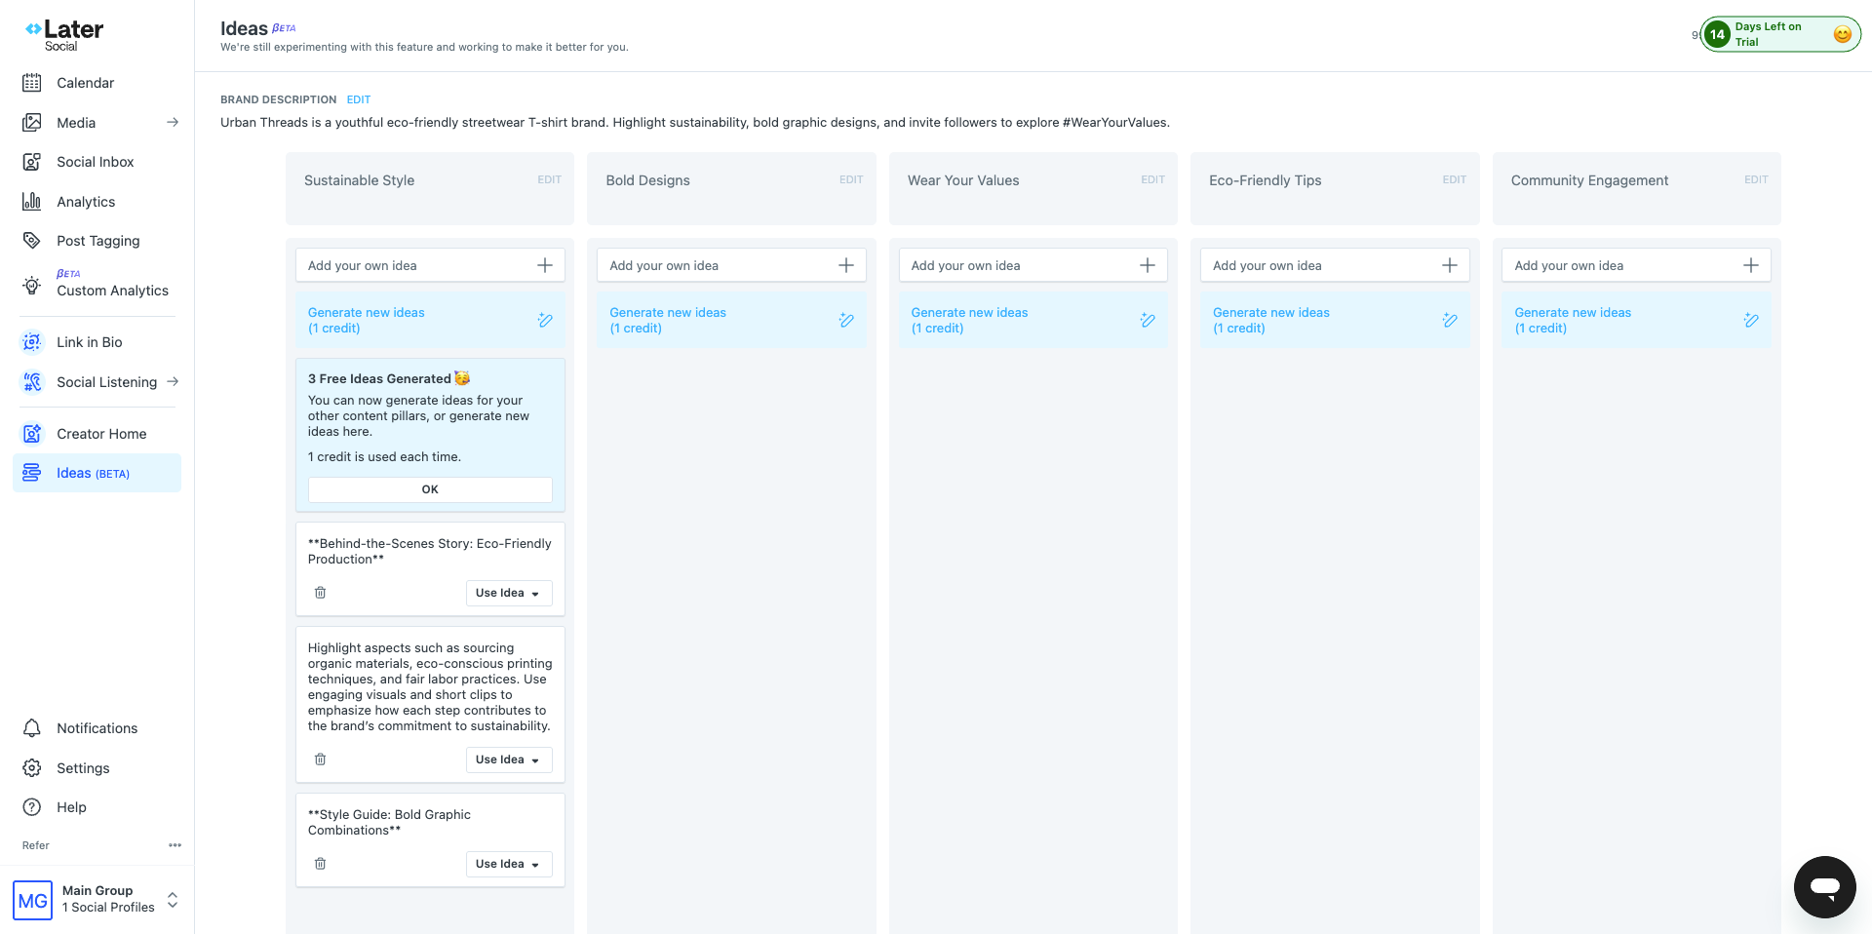Open Analytics via the chart icon
Image resolution: width=1872 pixels, height=934 pixels.
click(x=32, y=201)
